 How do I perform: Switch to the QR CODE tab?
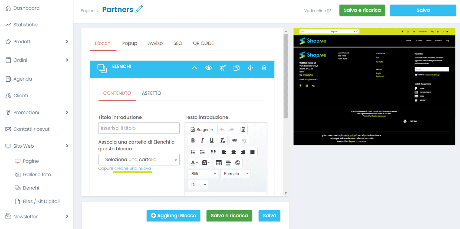(203, 43)
